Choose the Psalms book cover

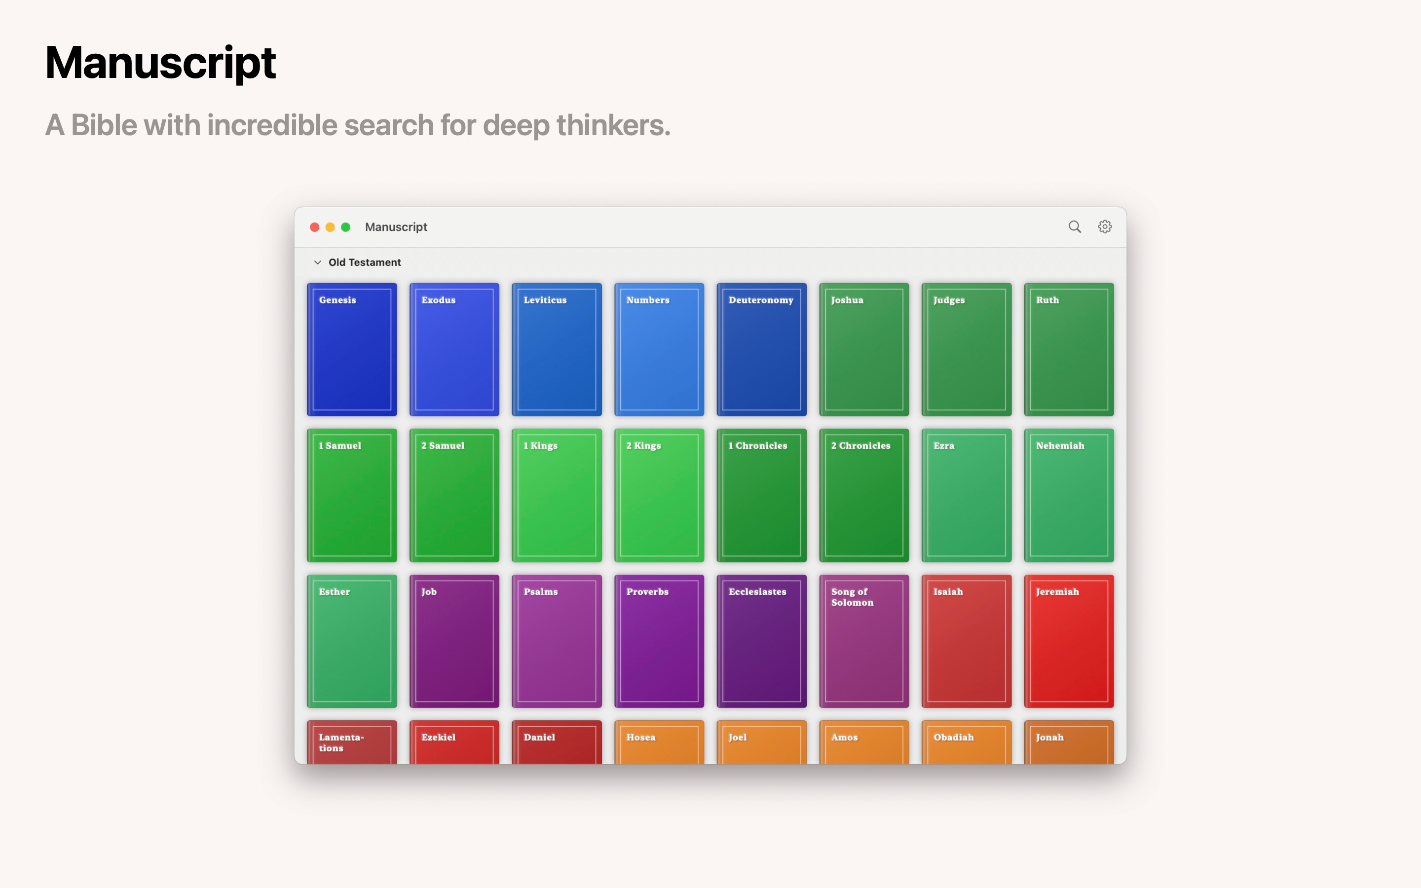557,641
